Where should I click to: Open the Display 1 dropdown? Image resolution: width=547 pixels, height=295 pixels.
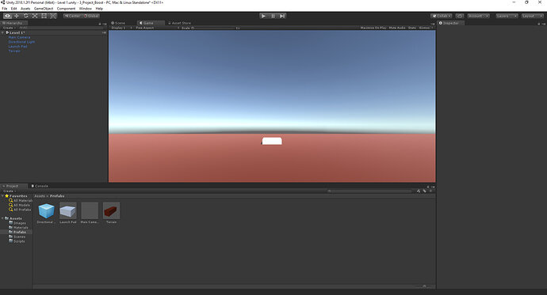(x=121, y=28)
